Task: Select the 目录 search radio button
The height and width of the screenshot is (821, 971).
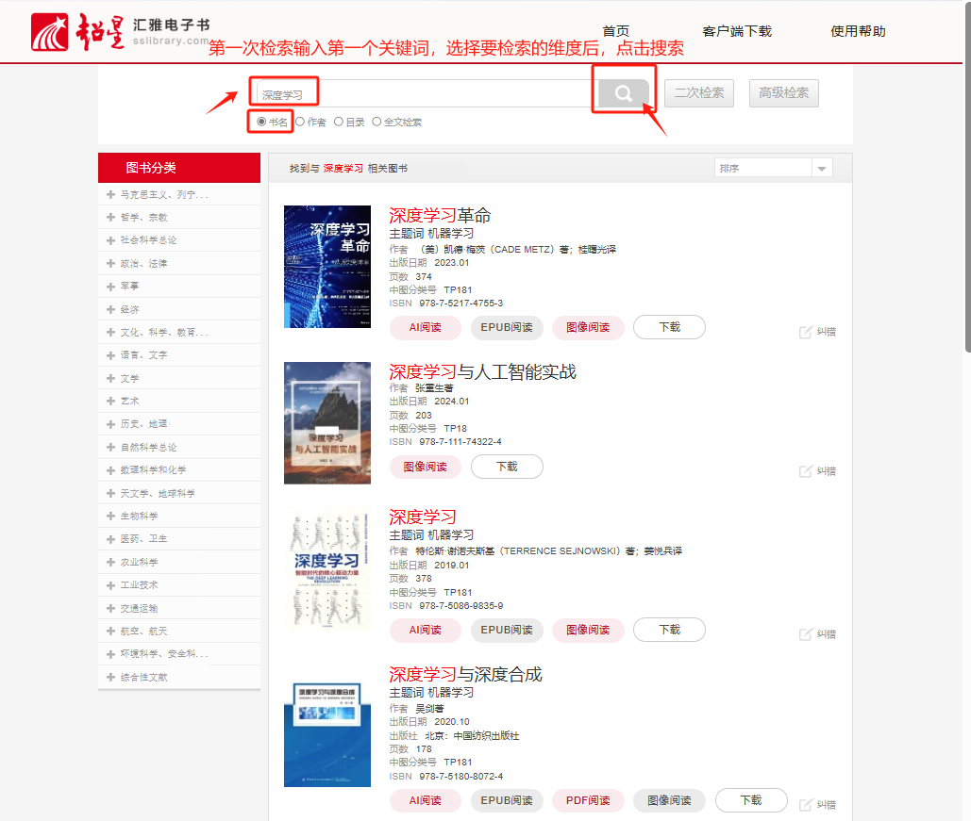Action: coord(339,122)
